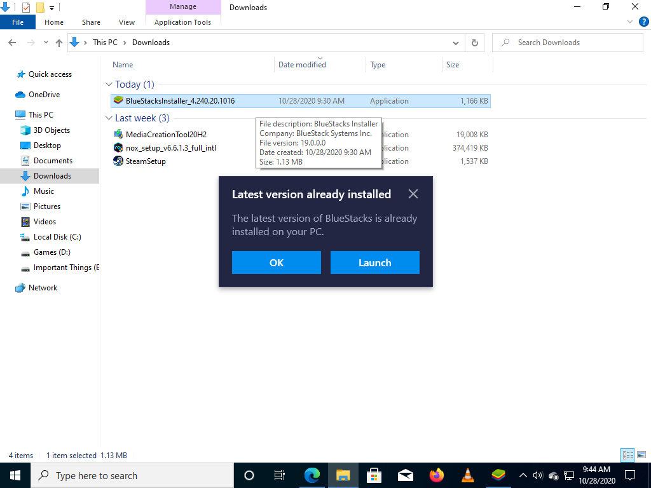Image resolution: width=651 pixels, height=488 pixels.
Task: Open the File menu tab
Action: [x=18, y=22]
